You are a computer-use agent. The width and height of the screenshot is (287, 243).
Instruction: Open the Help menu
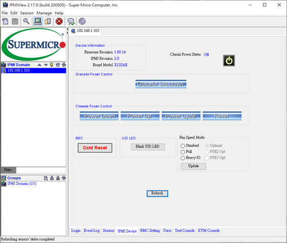pos(59,13)
